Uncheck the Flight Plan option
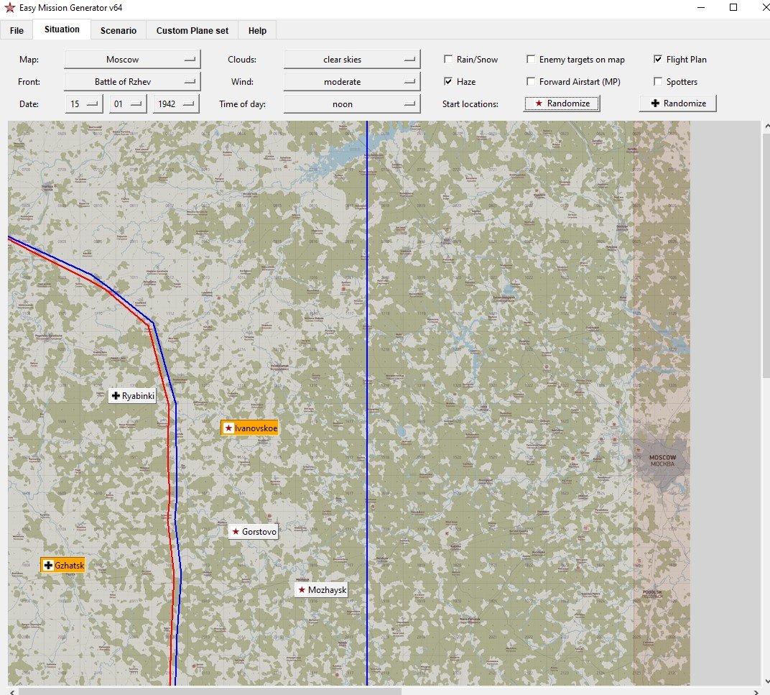The width and height of the screenshot is (770, 695). tap(657, 59)
